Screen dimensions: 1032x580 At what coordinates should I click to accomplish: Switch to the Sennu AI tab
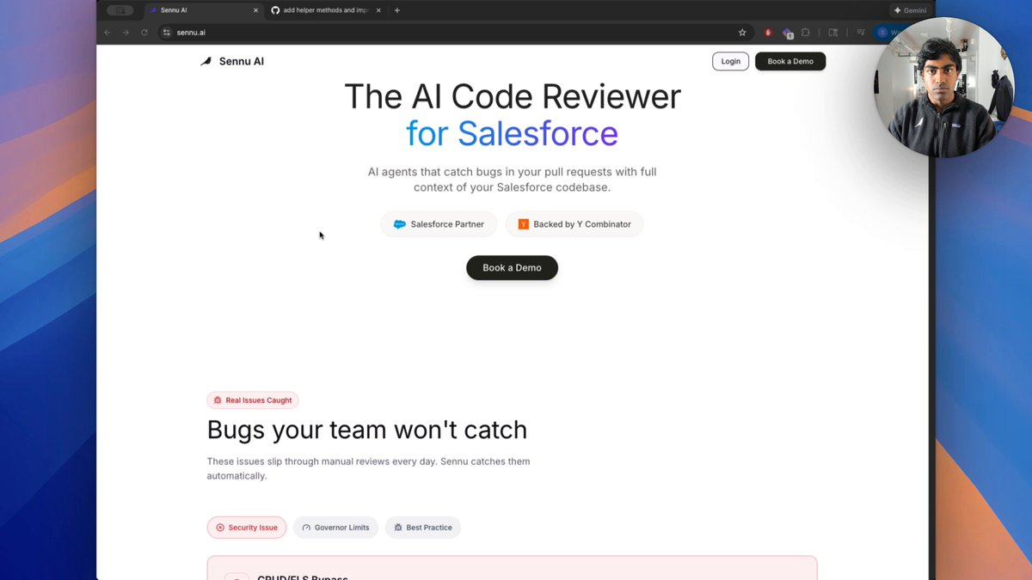(202, 10)
